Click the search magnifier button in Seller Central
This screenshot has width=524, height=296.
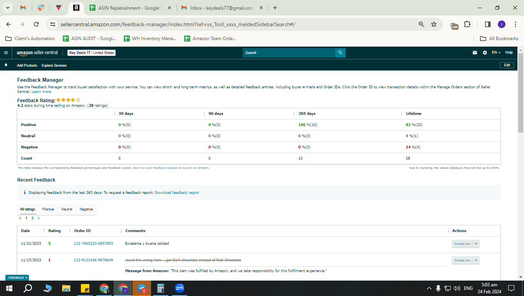(340, 53)
